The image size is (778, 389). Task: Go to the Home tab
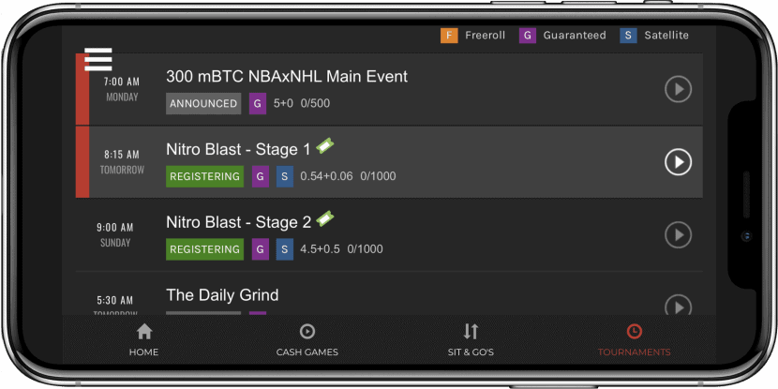pos(144,340)
